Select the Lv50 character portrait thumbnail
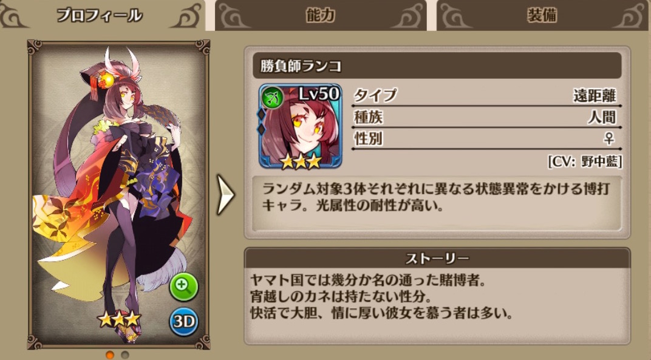 [300, 127]
